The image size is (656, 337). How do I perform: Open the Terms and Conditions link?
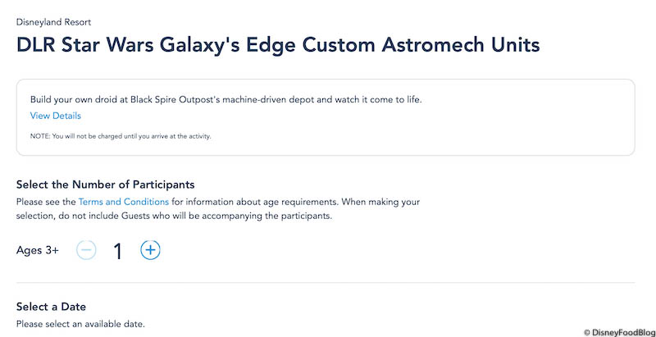click(124, 202)
